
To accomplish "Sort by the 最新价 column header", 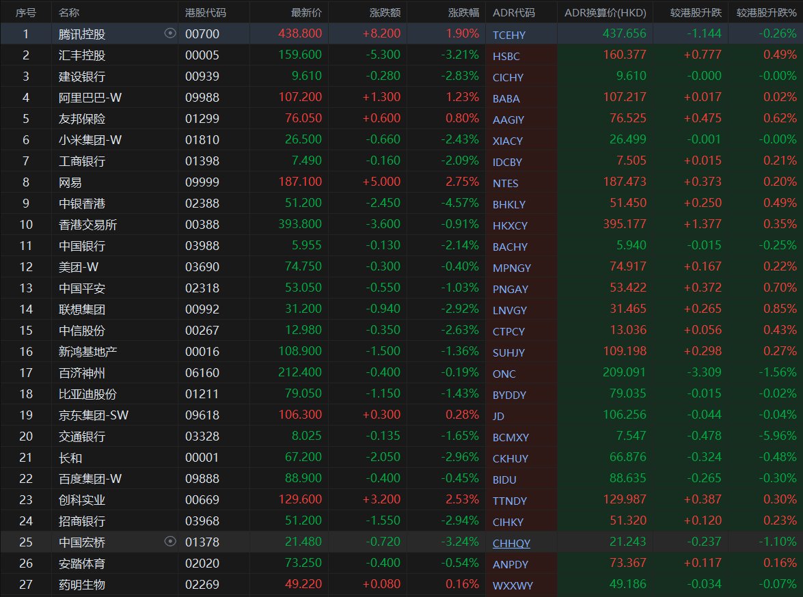I will 306,12.
